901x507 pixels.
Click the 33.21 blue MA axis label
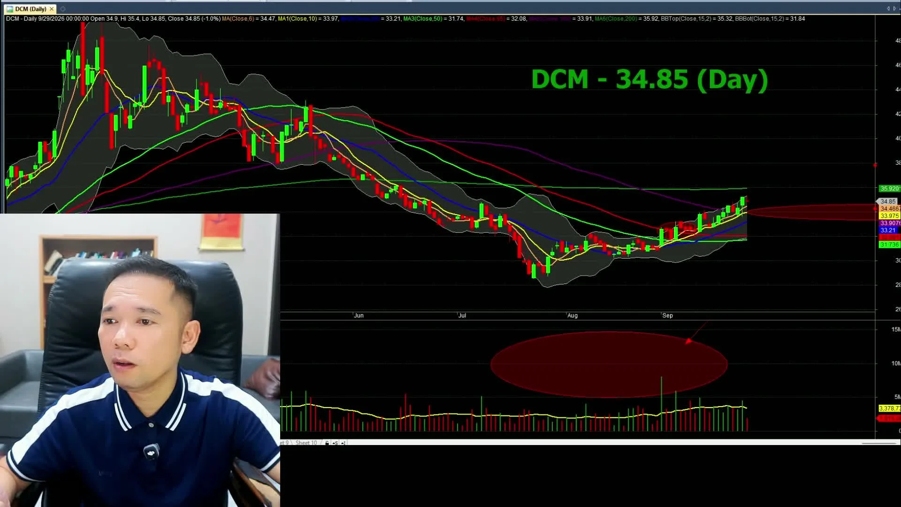tap(888, 230)
